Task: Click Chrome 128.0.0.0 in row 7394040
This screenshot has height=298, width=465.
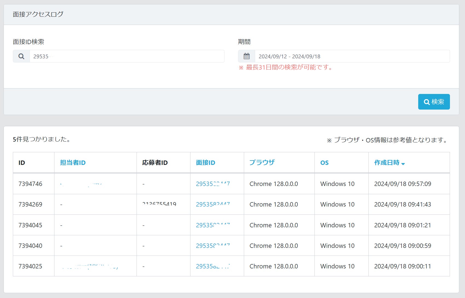Action: click(274, 246)
